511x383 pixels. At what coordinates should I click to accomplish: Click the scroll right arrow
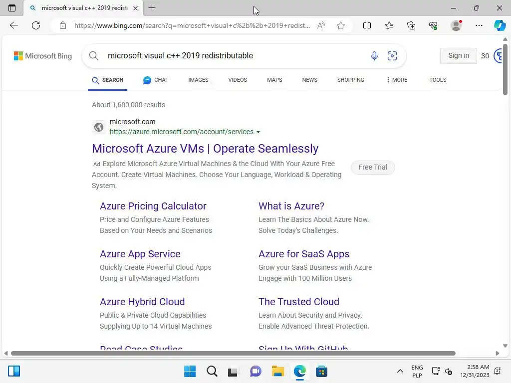(x=498, y=354)
